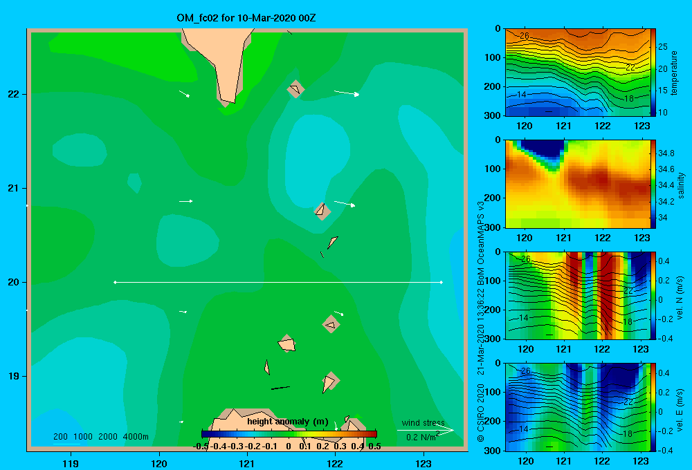Click the longitude label 119 on the map axis
The image size is (692, 470).
click(71, 463)
